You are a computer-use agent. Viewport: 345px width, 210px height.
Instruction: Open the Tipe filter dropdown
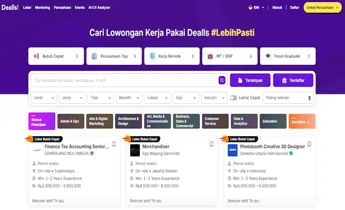(101, 98)
